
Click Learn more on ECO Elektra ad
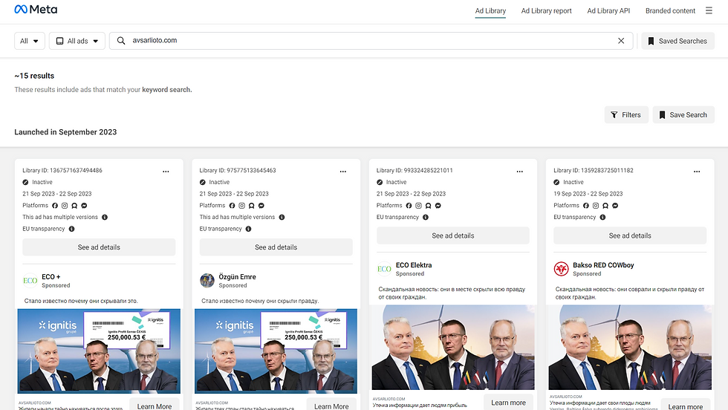click(x=508, y=402)
